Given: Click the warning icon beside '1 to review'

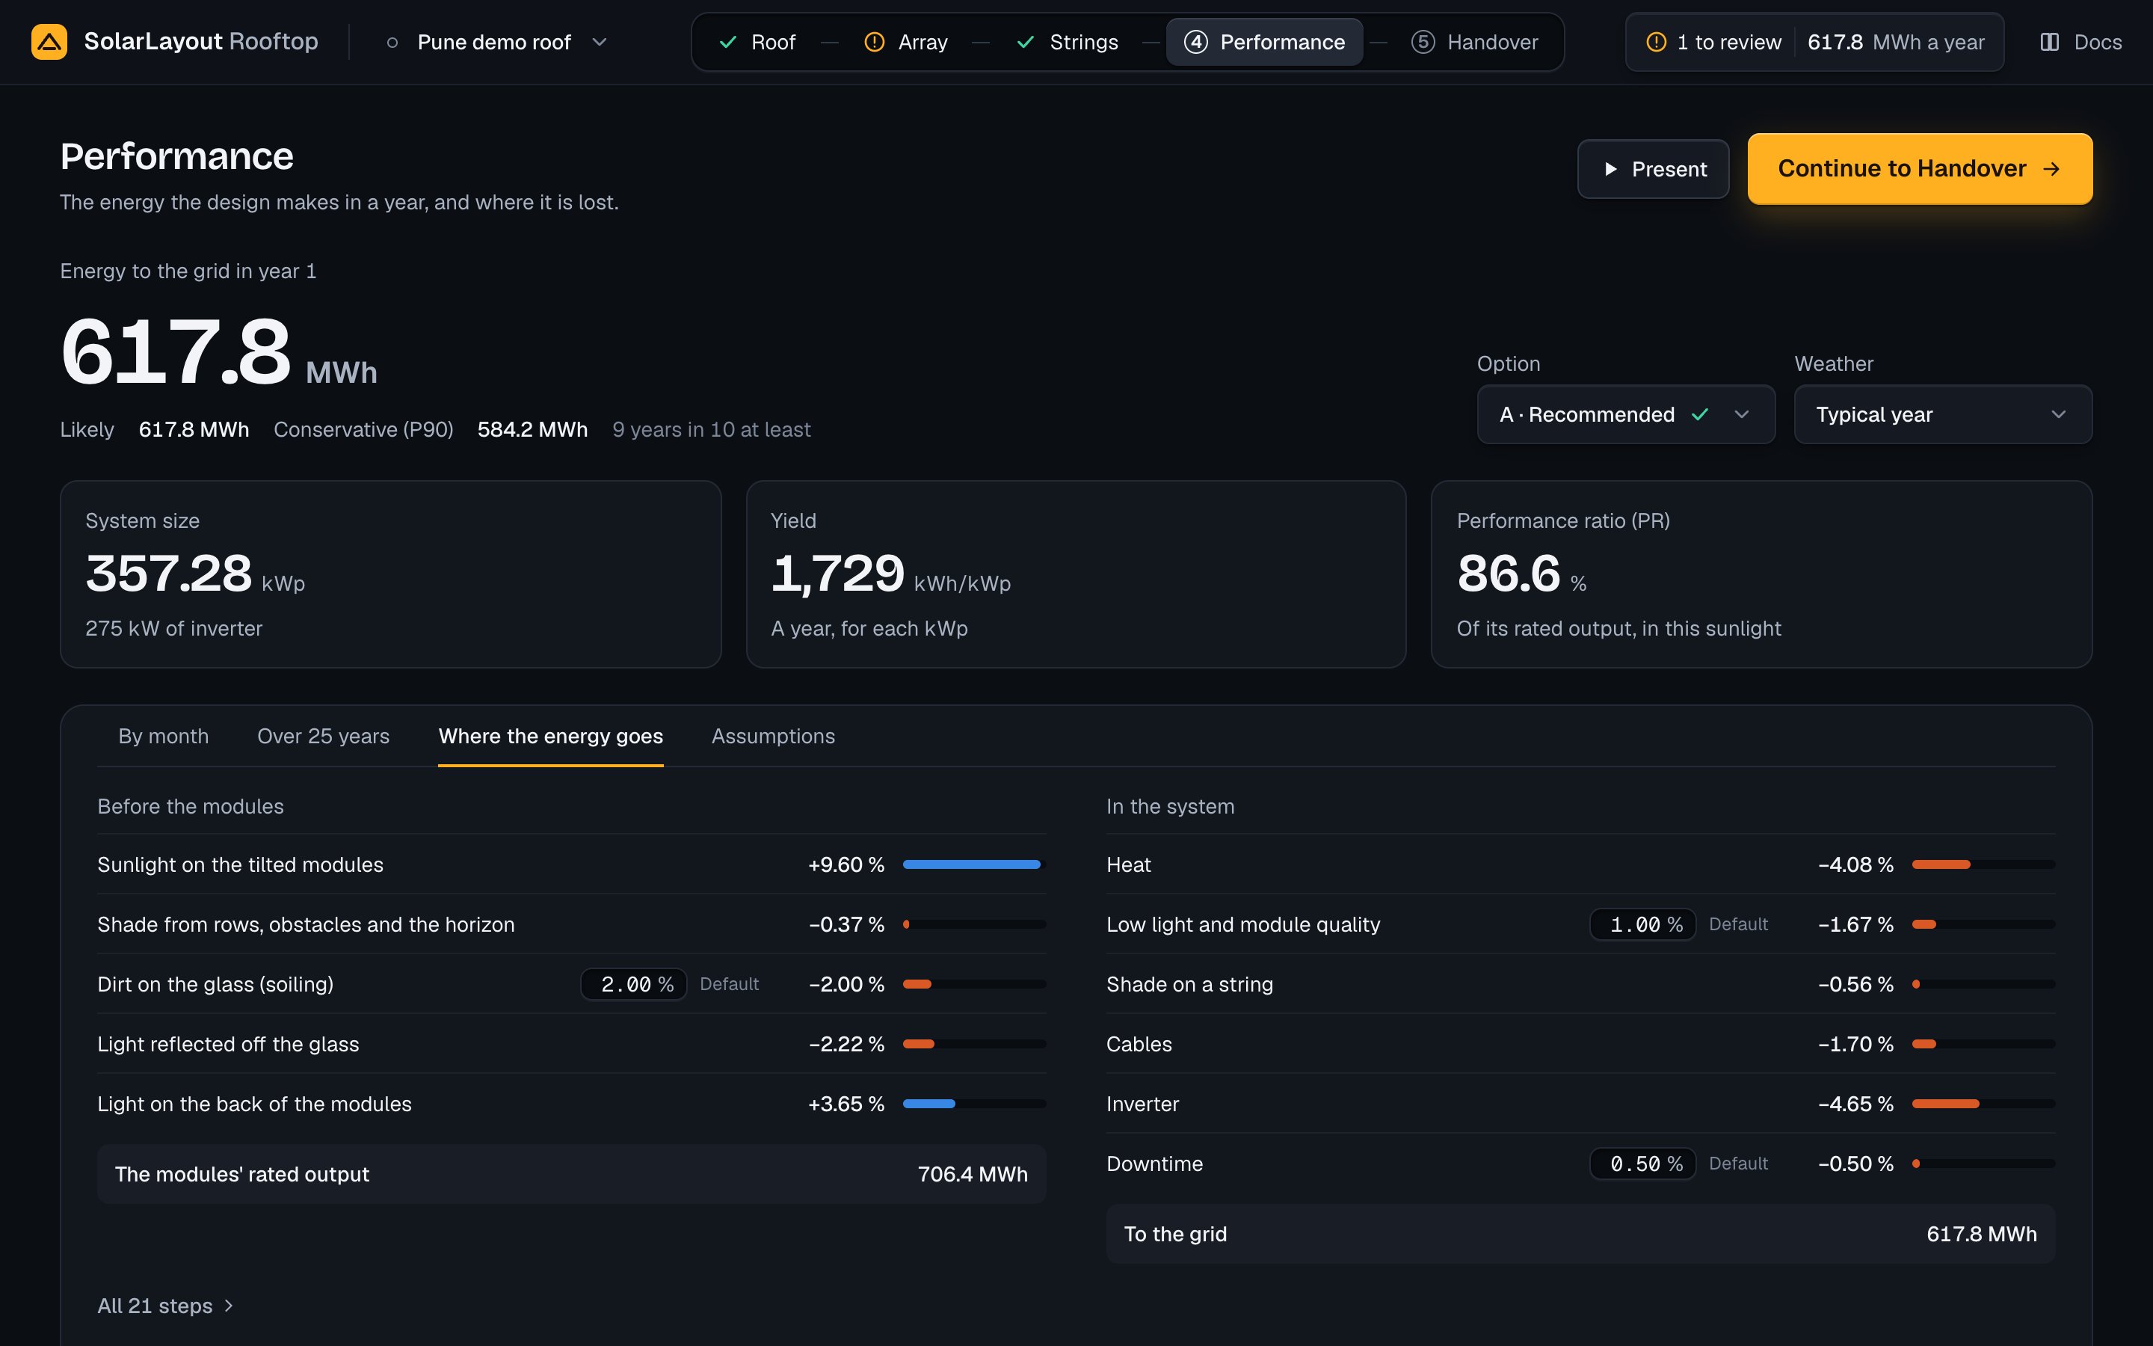Looking at the screenshot, I should (x=1656, y=42).
